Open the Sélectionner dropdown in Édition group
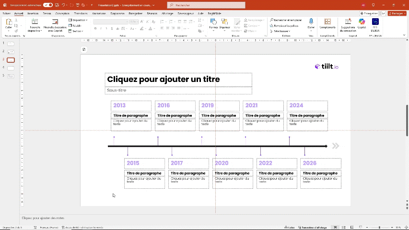 tap(280, 31)
